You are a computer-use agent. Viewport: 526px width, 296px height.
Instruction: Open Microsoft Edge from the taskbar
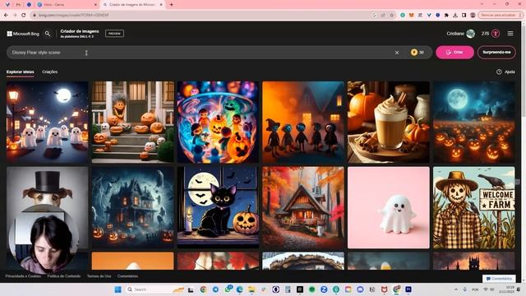(239, 289)
